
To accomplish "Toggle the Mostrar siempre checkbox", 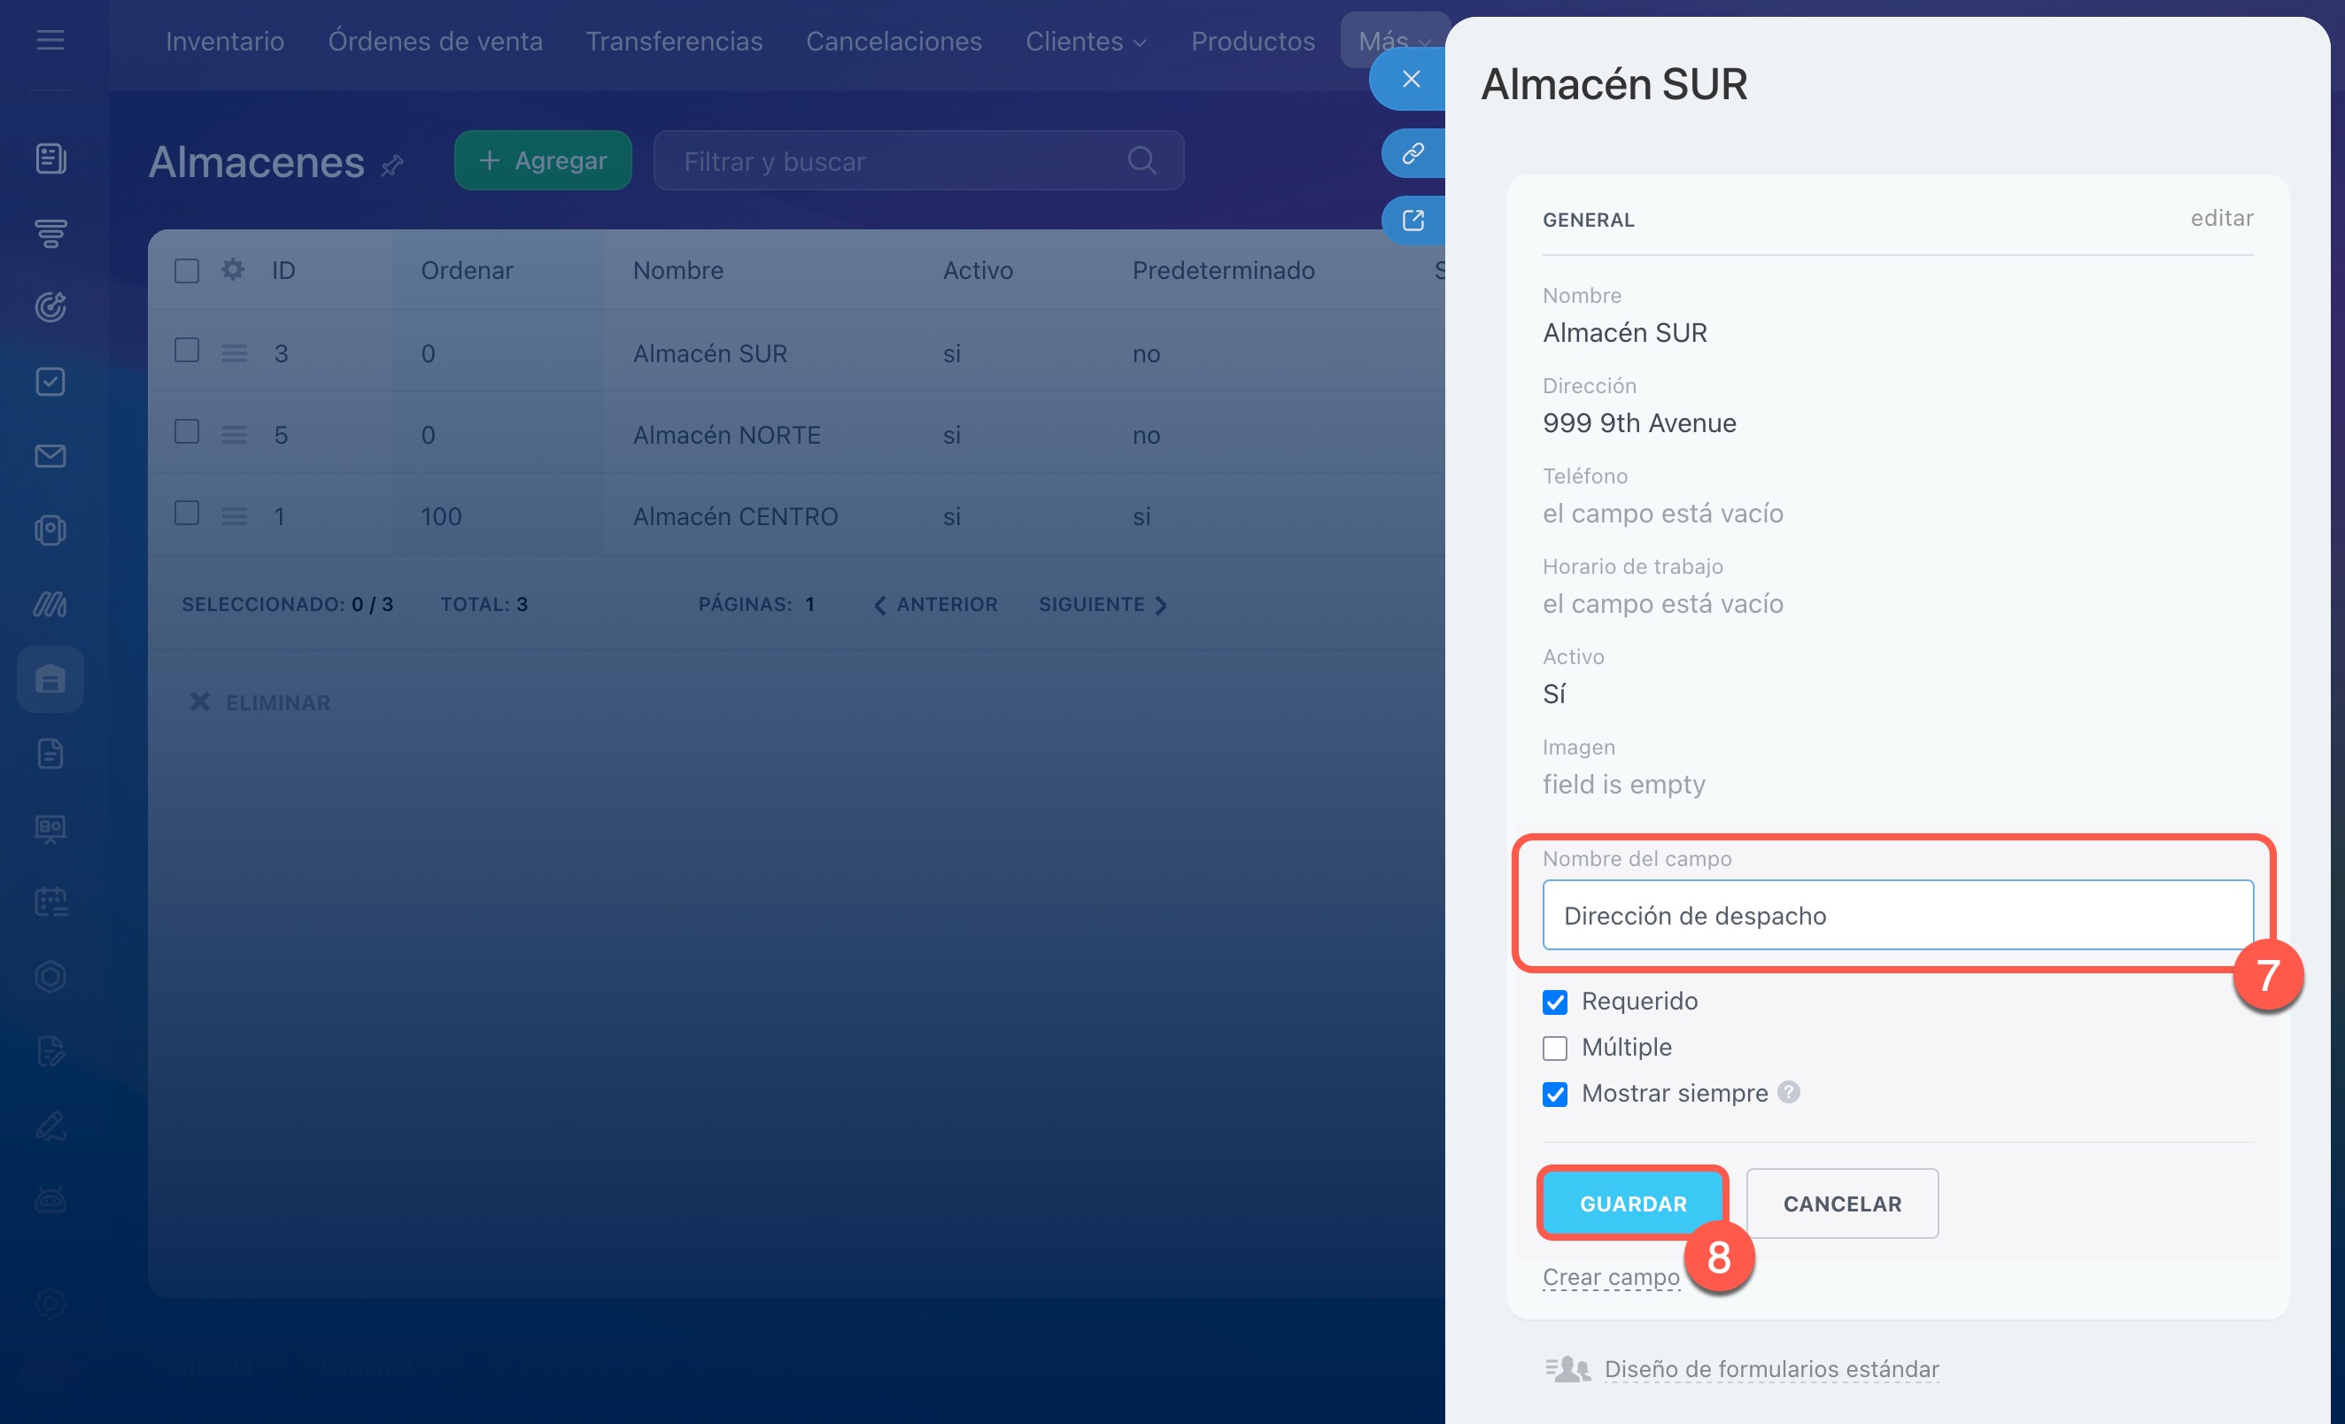I will pyautogui.click(x=1554, y=1094).
